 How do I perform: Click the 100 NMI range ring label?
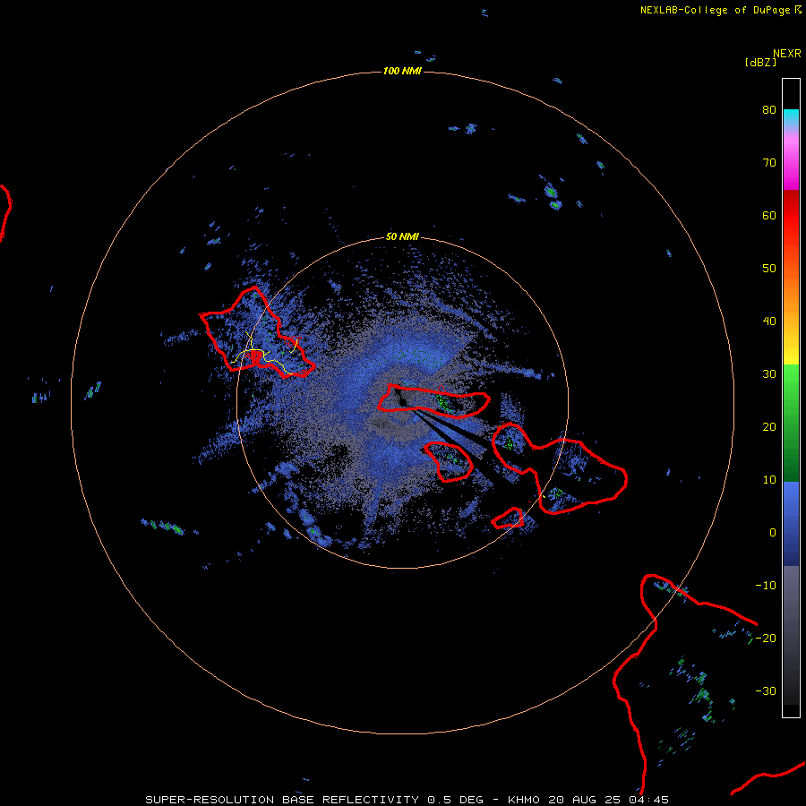point(402,71)
